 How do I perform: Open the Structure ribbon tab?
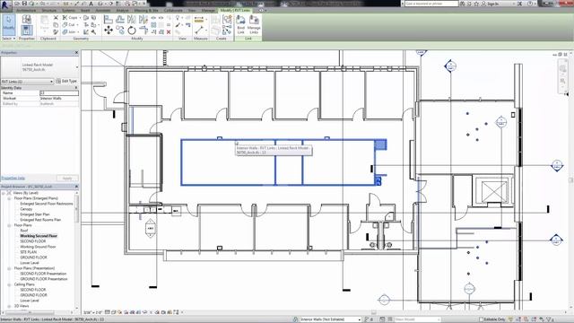(48, 10)
